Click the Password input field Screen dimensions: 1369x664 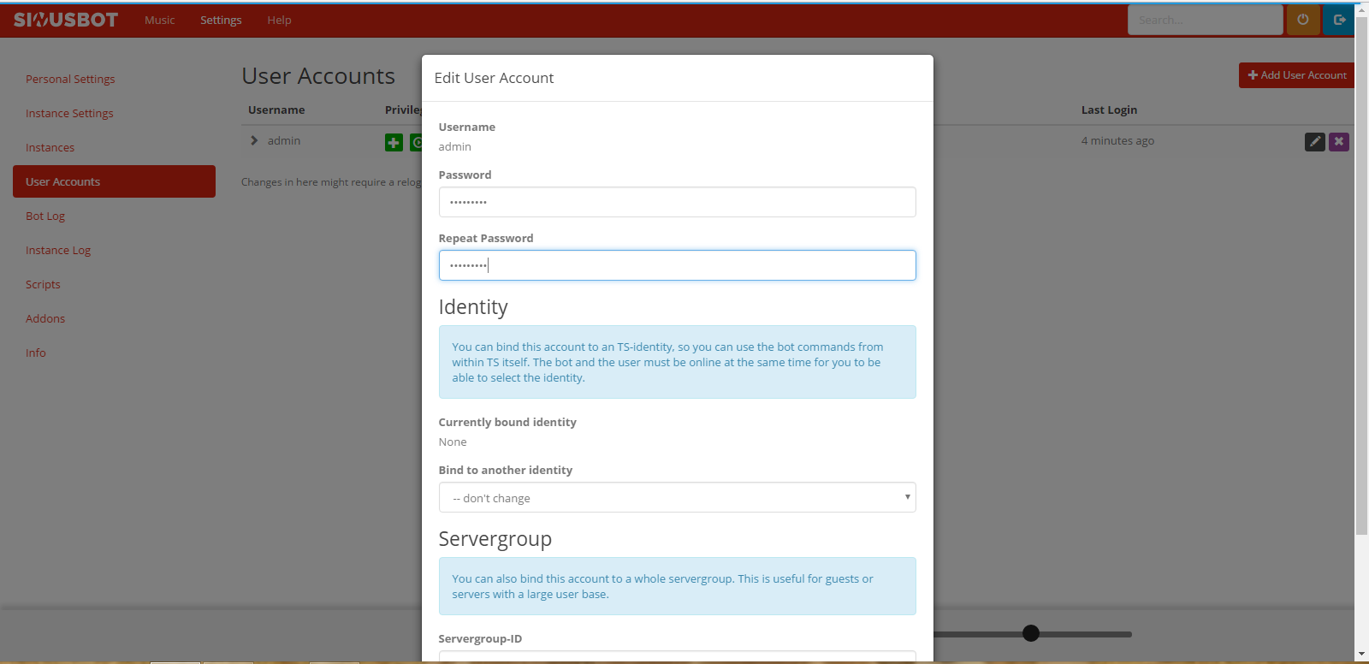[677, 202]
